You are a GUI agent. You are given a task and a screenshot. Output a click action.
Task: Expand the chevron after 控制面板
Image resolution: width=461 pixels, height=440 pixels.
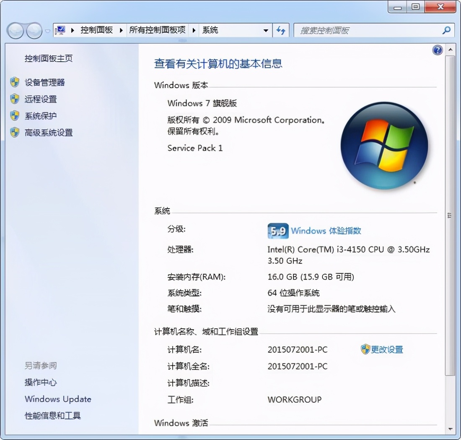(x=121, y=30)
